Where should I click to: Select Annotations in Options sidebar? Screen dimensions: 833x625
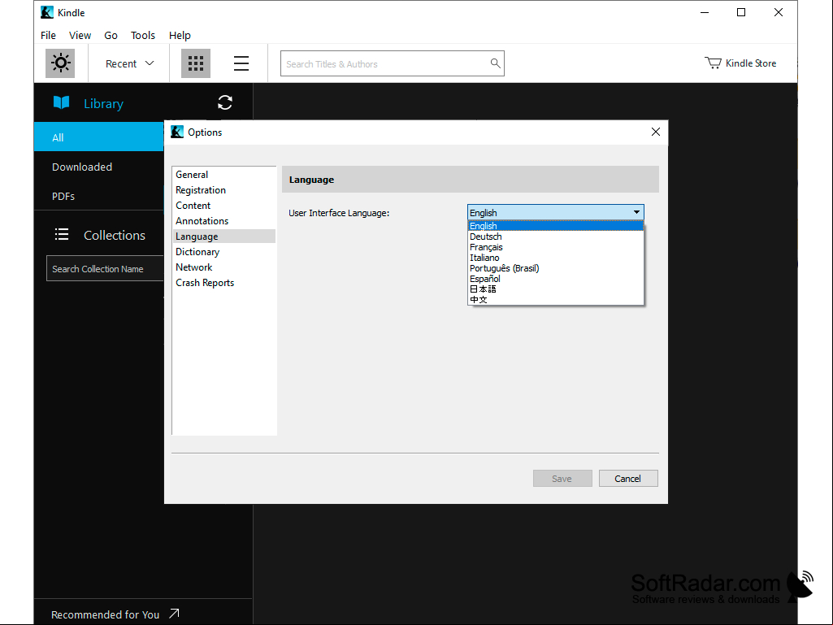tap(223, 220)
